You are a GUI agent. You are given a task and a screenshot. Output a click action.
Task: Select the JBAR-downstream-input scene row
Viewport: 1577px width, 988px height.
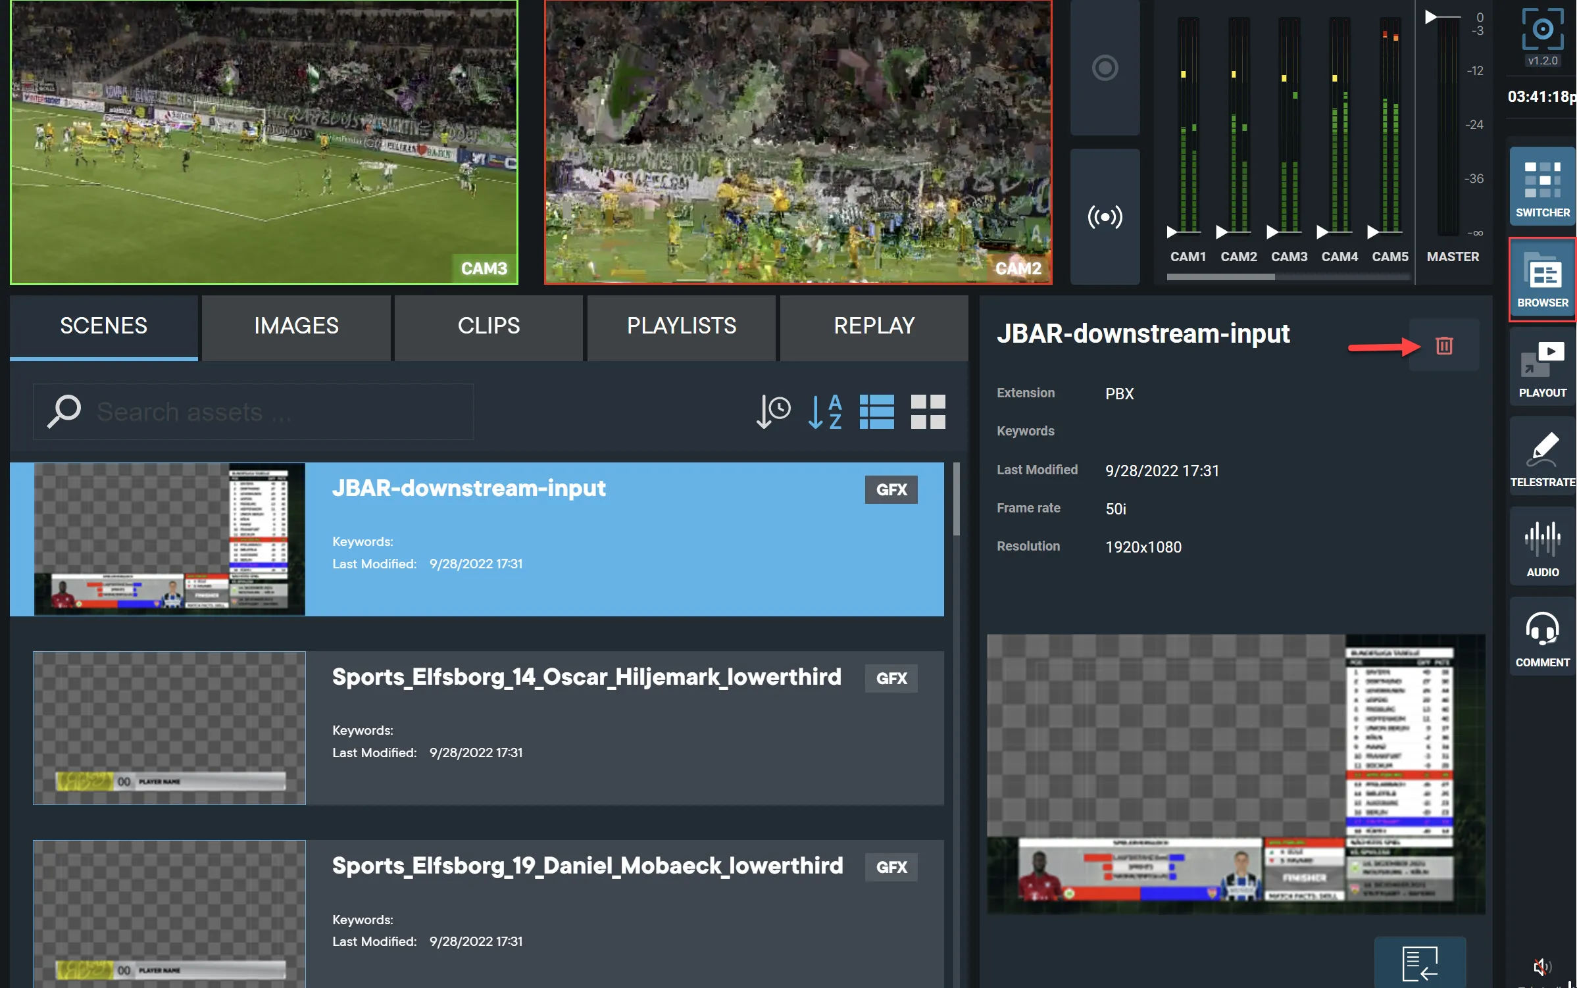tap(477, 539)
